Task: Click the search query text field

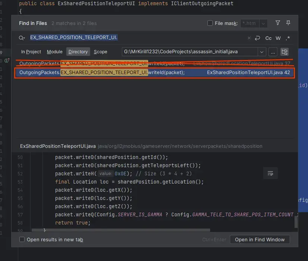Action: 137,38
